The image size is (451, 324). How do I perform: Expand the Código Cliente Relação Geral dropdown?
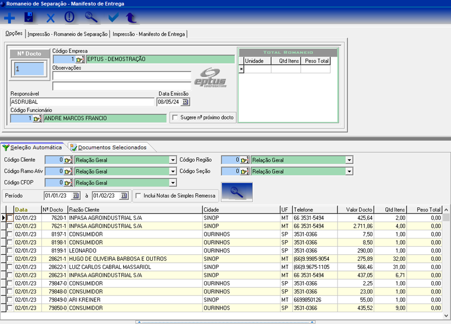click(173, 160)
